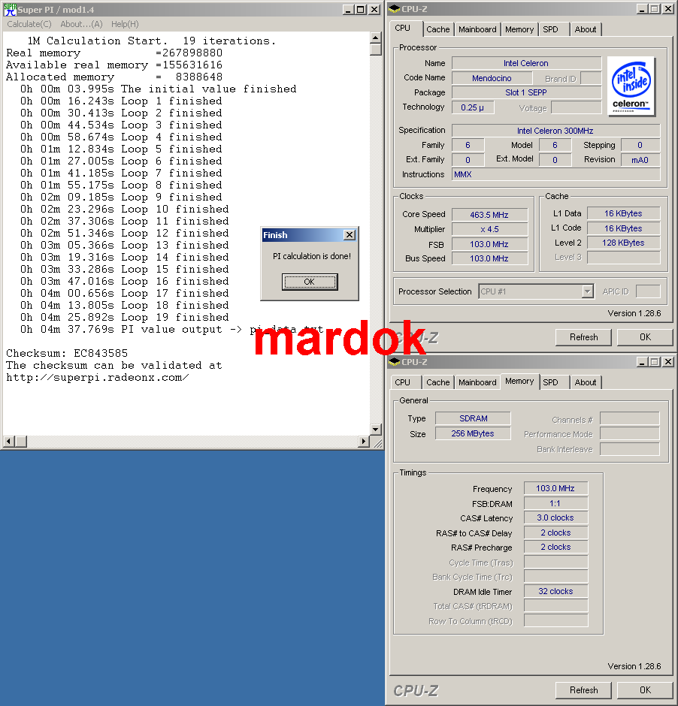This screenshot has height=706, width=678.
Task: Click Refresh in top CPU-Z window
Action: click(583, 337)
